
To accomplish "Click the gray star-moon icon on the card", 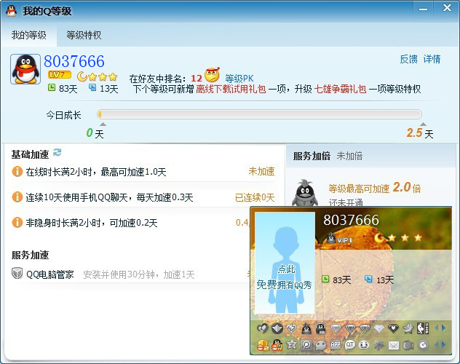I will (x=408, y=328).
